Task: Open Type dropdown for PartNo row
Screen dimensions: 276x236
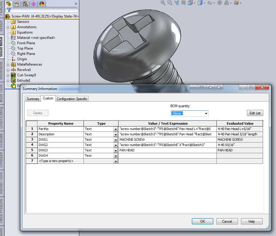Action: click(x=116, y=129)
